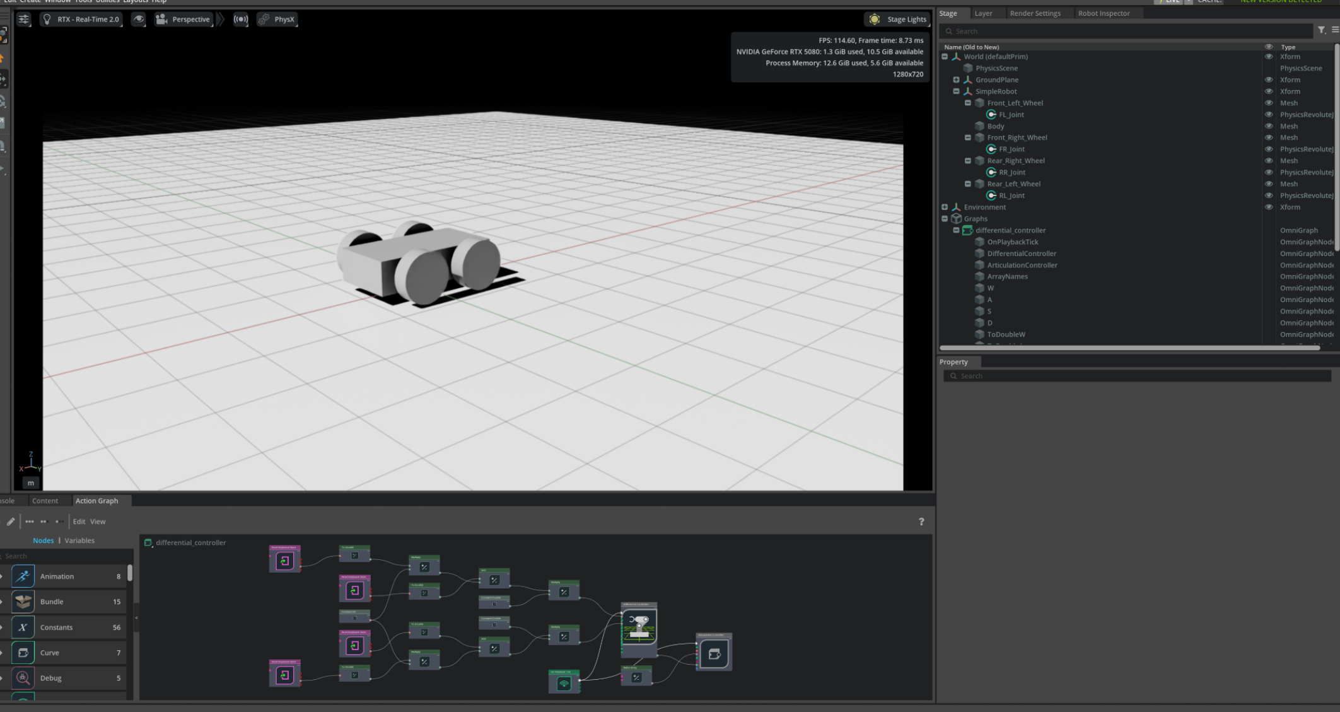Click the Articulation Controller node icon
The width and height of the screenshot is (1340, 712).
tap(714, 654)
